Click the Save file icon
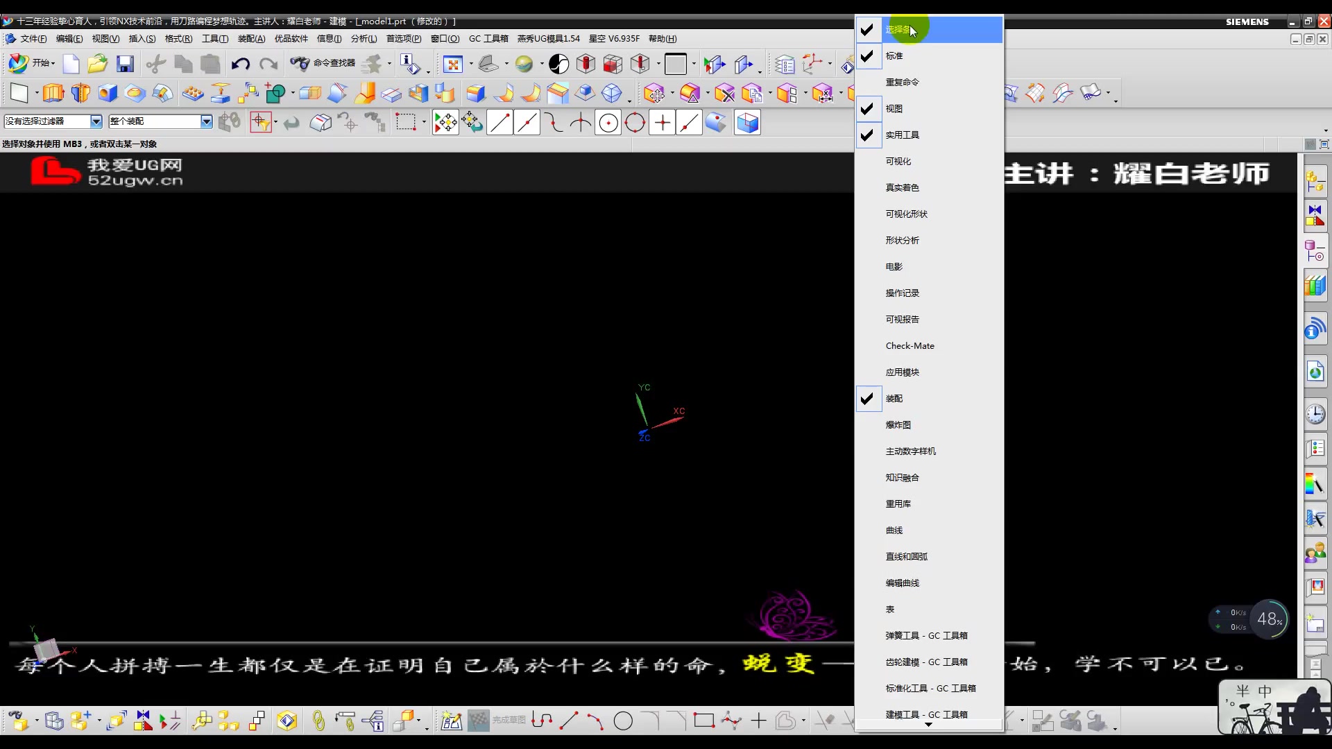The width and height of the screenshot is (1332, 749). (x=125, y=64)
